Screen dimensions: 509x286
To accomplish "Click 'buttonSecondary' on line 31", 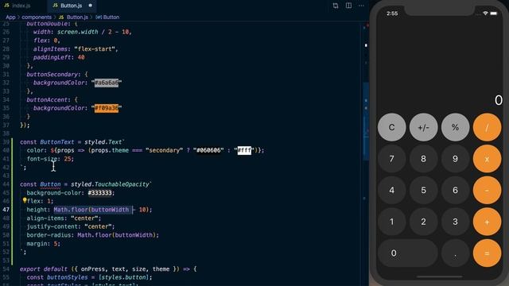I will 52,74.
